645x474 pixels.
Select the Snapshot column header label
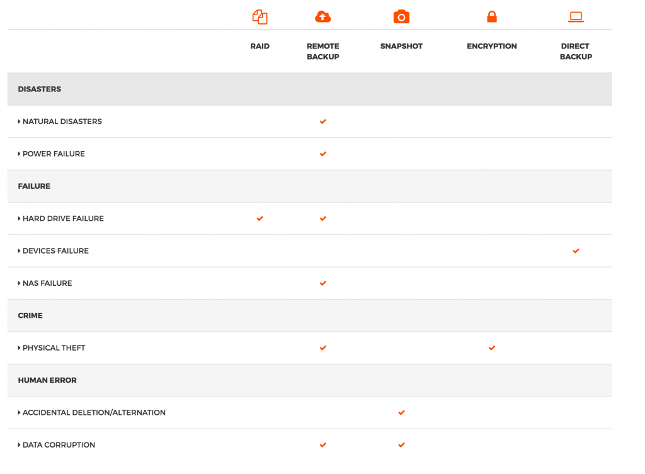(401, 47)
